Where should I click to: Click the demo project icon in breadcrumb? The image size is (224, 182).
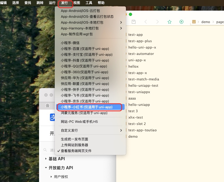pos(194,22)
